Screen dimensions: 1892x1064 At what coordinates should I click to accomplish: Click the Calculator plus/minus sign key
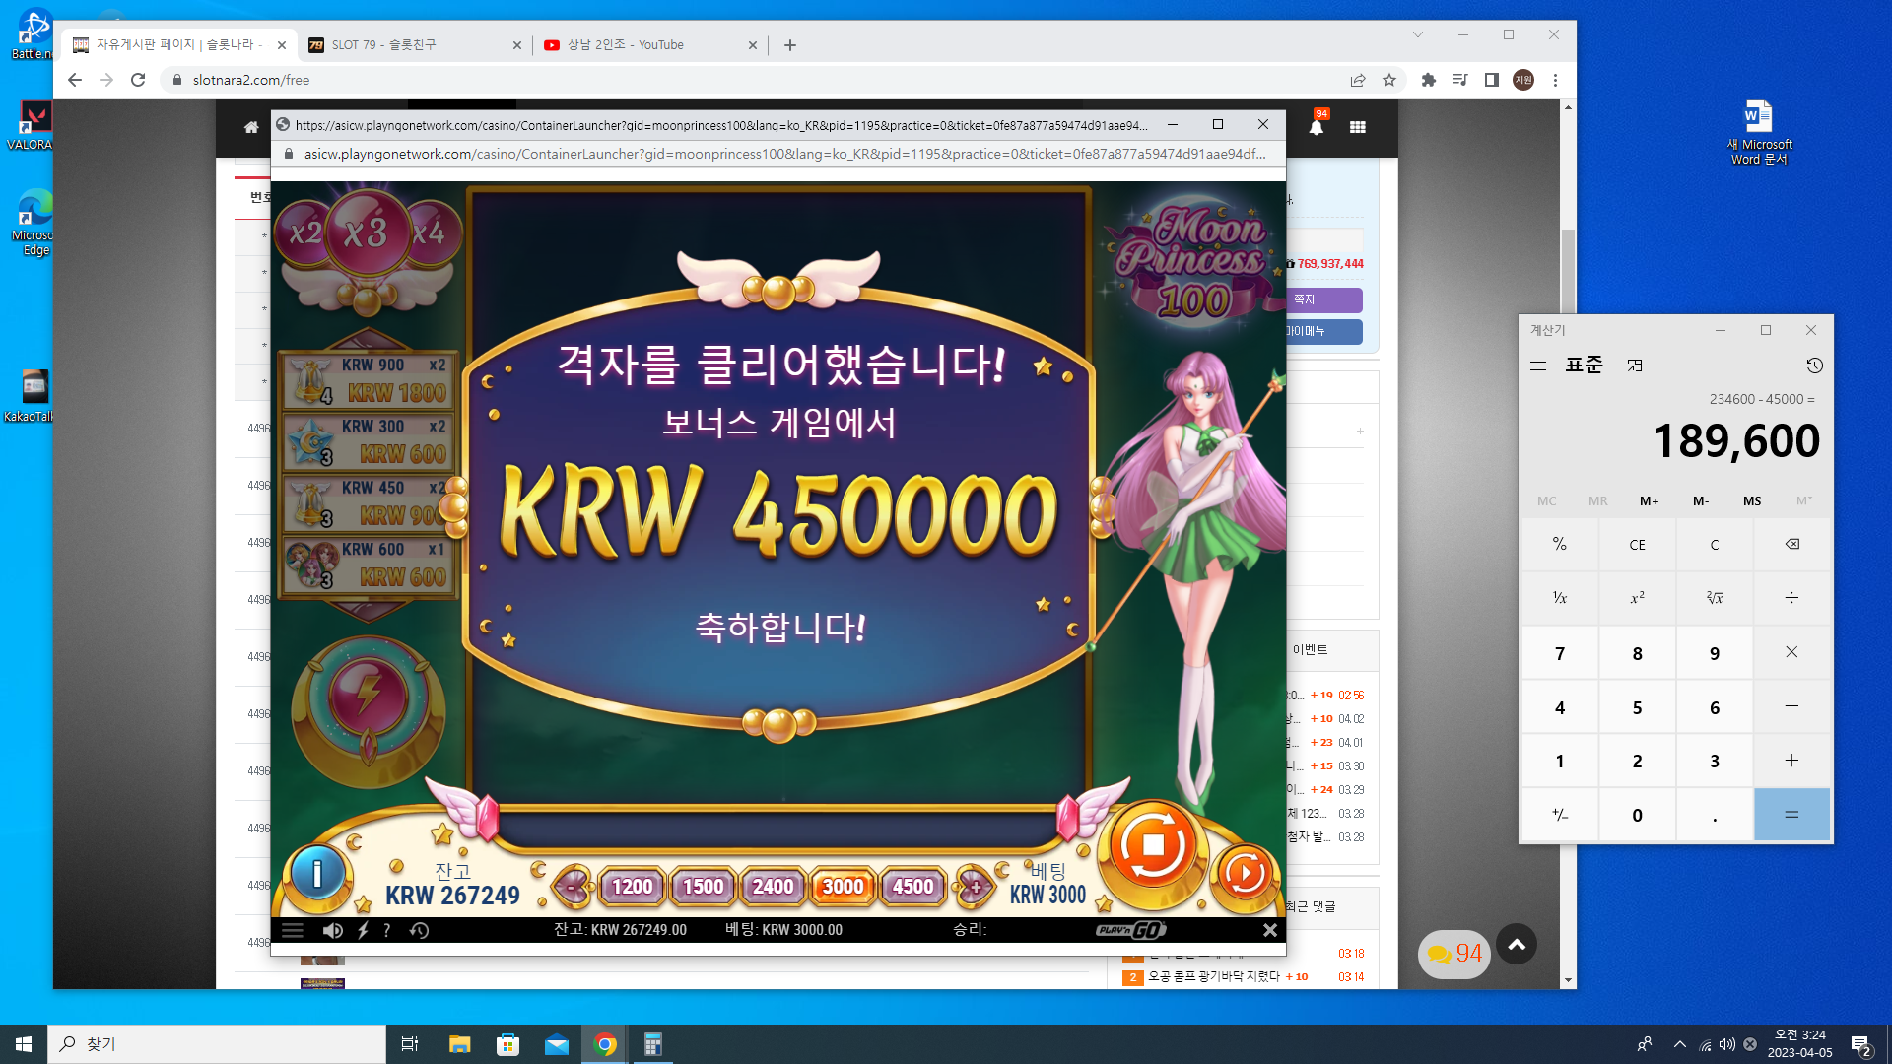(1560, 815)
